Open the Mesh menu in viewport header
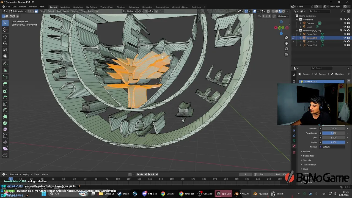Viewport: 352px width, 198px height. (66, 11)
